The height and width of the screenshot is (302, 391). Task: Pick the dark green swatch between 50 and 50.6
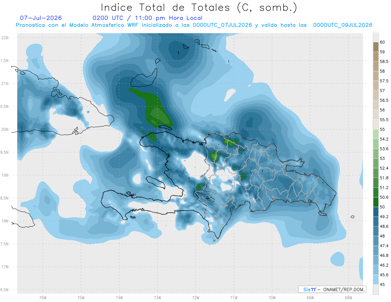[x=376, y=202]
